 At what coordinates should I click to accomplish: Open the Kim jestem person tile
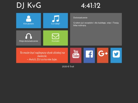[29, 21]
